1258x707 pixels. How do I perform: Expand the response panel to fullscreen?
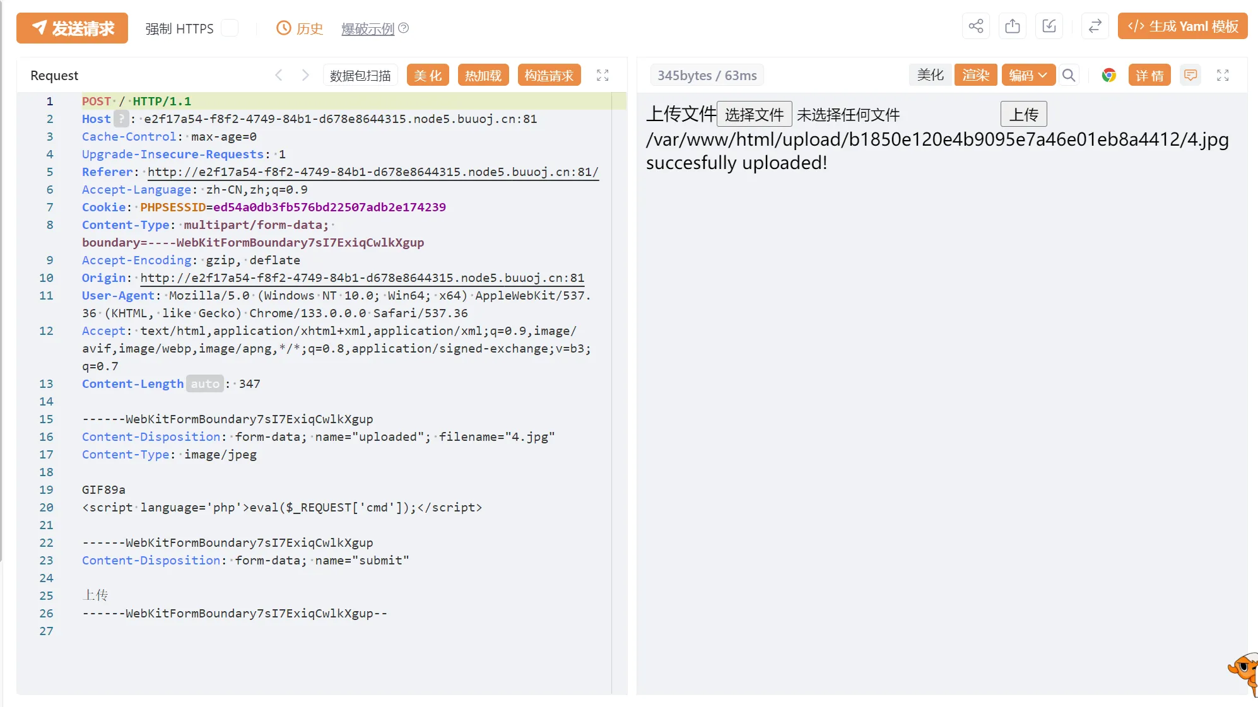pos(1223,76)
